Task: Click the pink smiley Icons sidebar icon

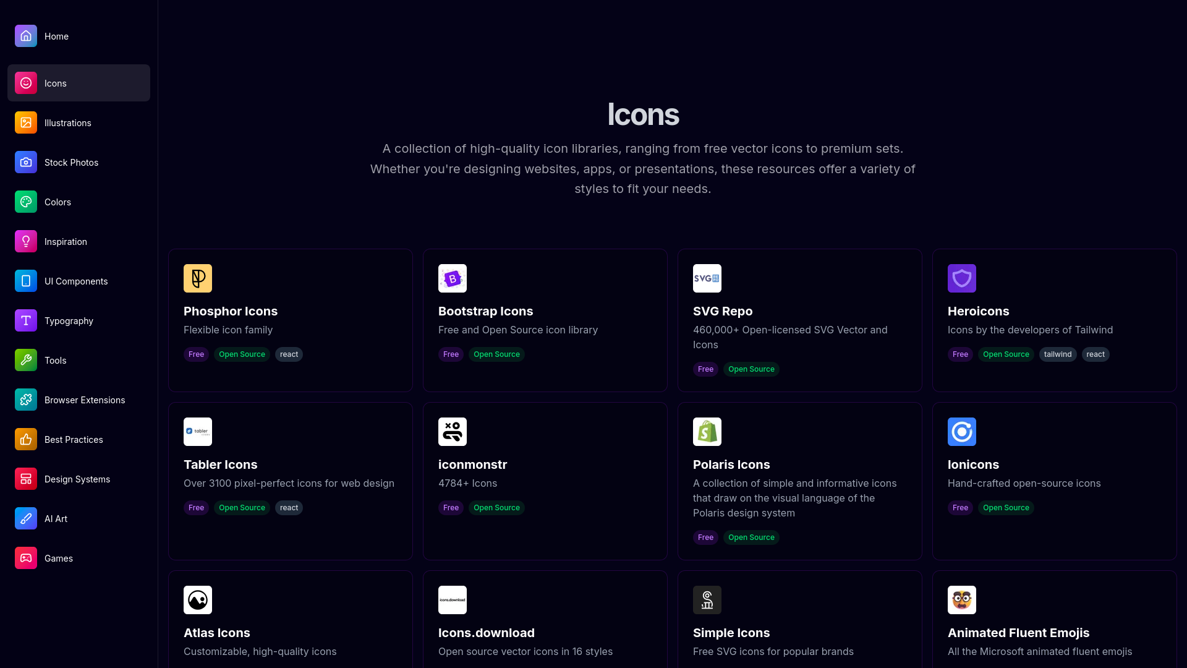Action: [x=26, y=83]
